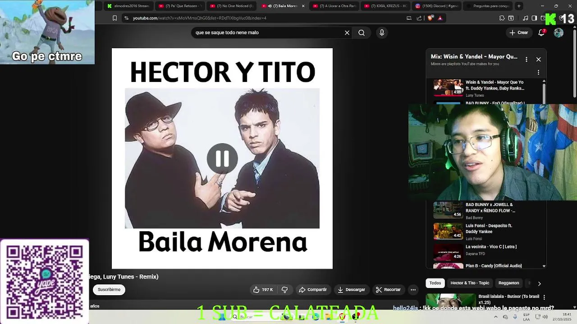Click the taskbar microphone tray icon
Image resolution: width=577 pixels, height=324 pixels.
point(515,317)
